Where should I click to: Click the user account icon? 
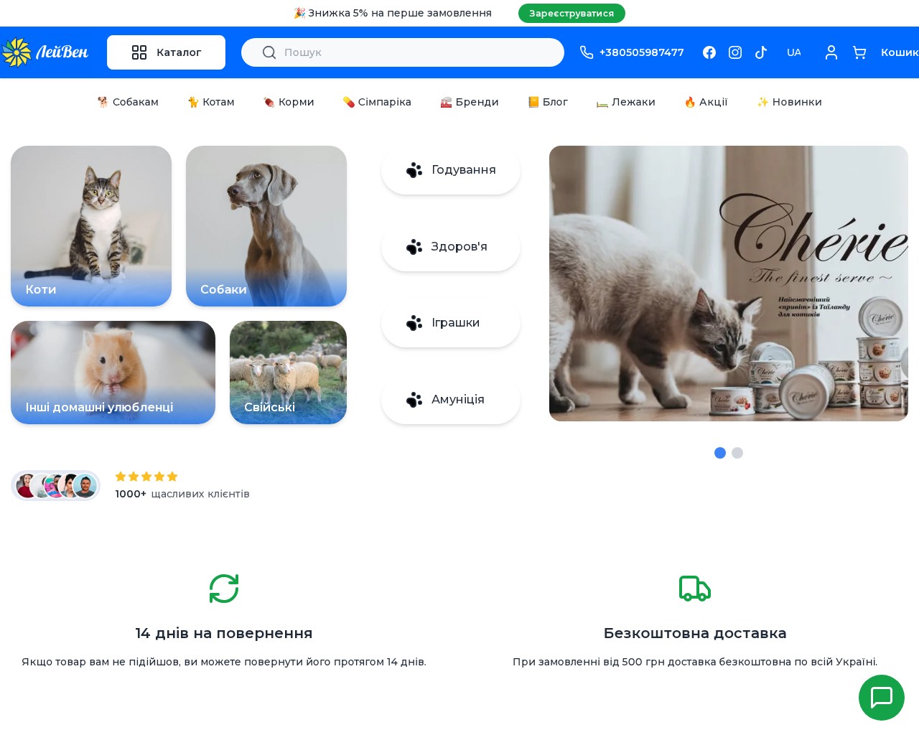click(x=831, y=52)
